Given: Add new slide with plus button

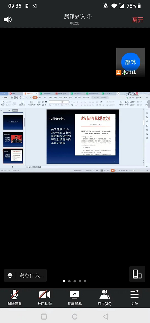Looking at the screenshot, I should (12, 166).
